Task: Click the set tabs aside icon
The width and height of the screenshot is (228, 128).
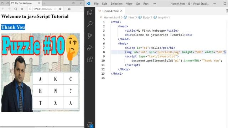Action: point(7,3)
